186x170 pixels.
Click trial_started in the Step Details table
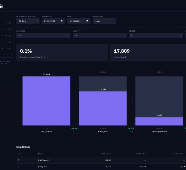43,160
